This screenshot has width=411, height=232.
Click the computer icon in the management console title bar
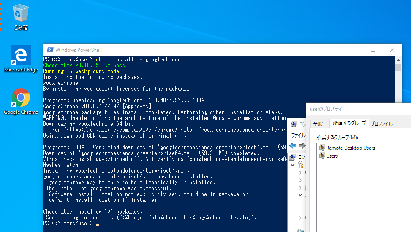pyautogui.click(x=294, y=124)
